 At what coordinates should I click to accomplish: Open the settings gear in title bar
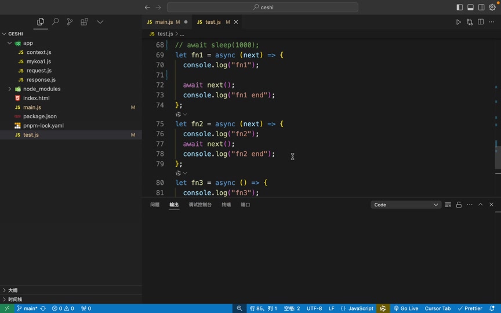(492, 8)
